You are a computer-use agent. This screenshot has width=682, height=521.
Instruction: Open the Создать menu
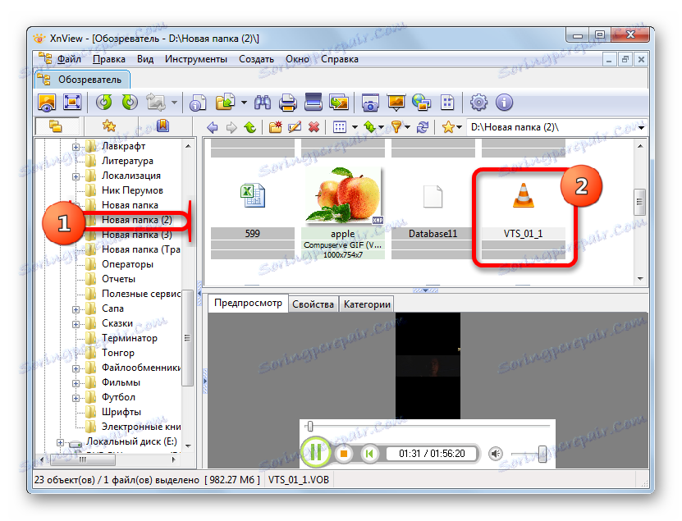(256, 59)
